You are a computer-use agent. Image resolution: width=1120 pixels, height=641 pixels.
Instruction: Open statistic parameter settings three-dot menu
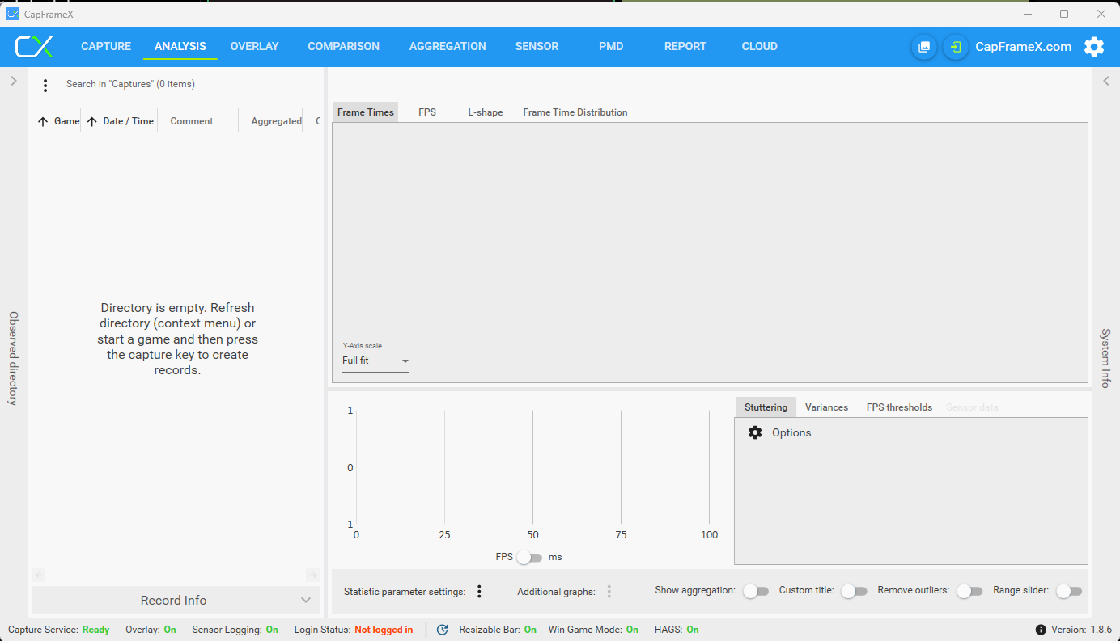[x=479, y=592]
